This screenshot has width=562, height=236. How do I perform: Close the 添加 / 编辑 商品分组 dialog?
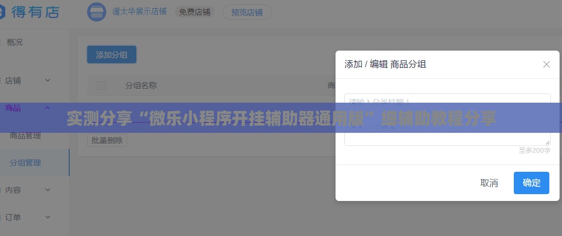click(546, 64)
